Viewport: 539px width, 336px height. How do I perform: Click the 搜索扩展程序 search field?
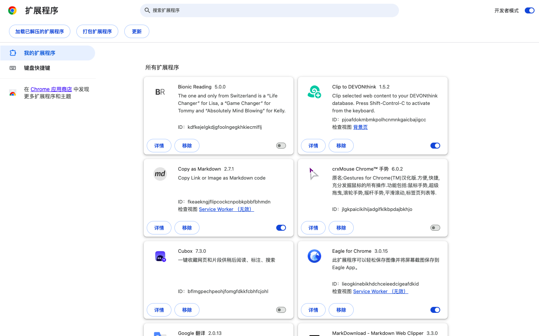pos(269,10)
